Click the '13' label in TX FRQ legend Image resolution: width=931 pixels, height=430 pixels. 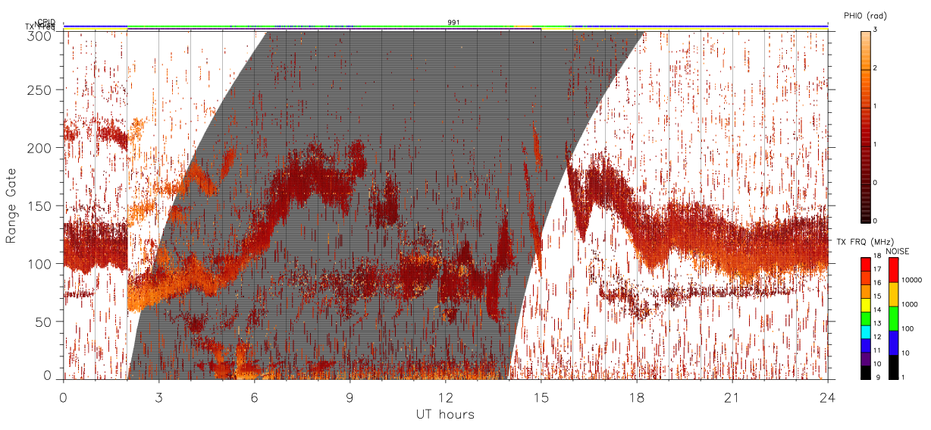[877, 323]
